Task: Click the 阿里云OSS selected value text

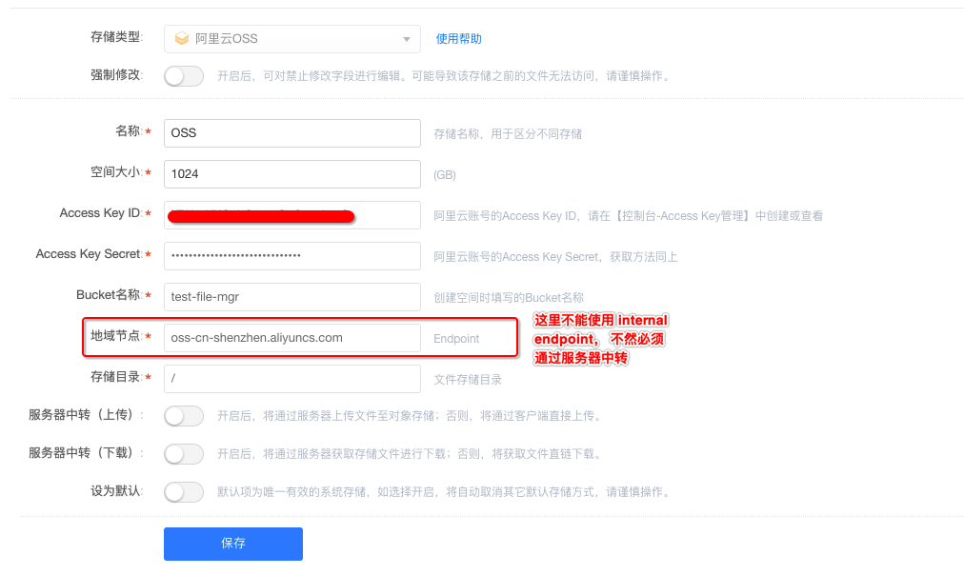Action: click(x=227, y=39)
